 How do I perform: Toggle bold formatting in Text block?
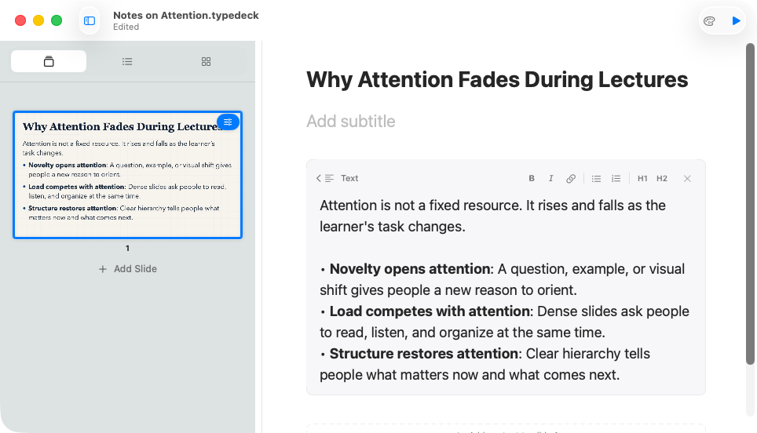pos(532,178)
